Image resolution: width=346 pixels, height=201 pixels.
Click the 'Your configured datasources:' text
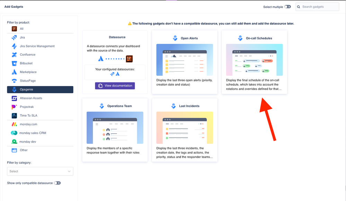pos(115,69)
